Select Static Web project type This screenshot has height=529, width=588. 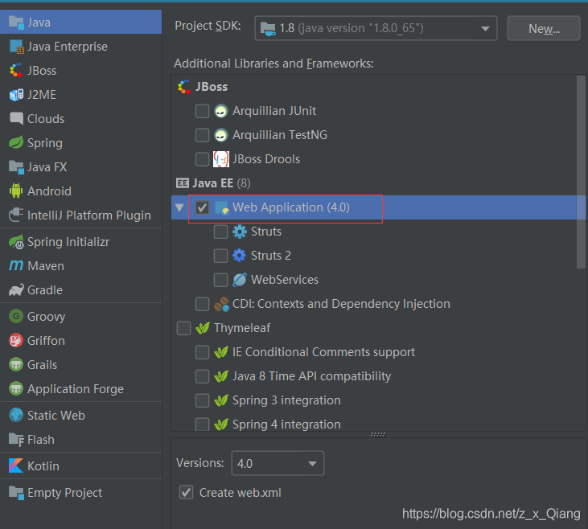80,415
